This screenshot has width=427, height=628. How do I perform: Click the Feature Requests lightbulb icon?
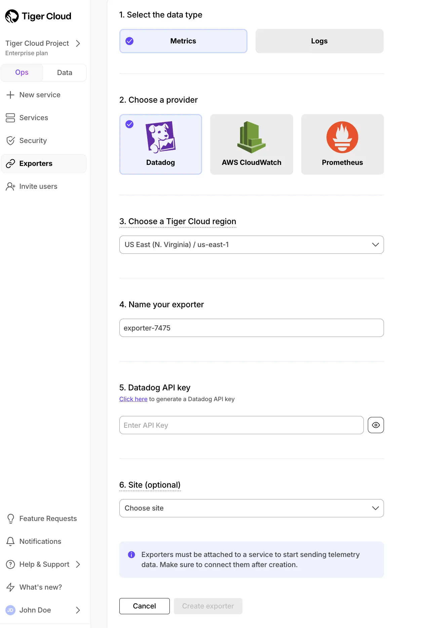10,519
